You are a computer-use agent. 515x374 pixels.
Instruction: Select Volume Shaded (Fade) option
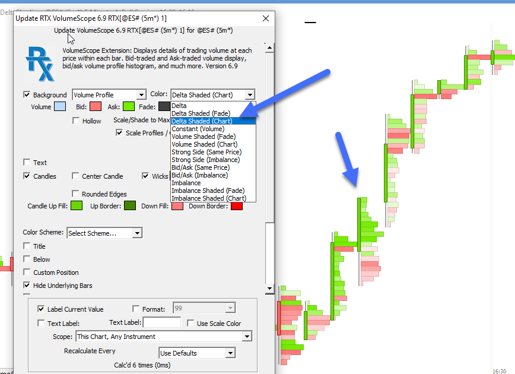[x=213, y=137]
